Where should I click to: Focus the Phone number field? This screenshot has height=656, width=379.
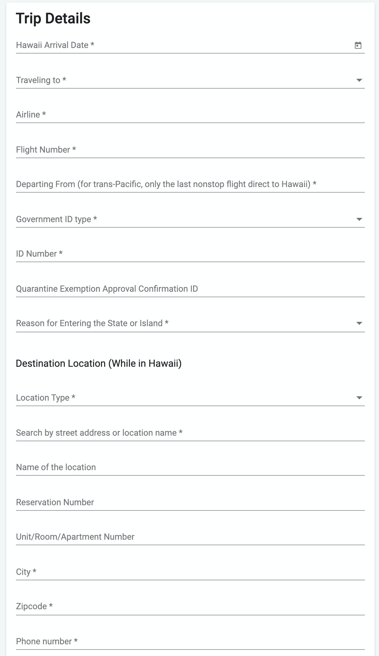pyautogui.click(x=190, y=642)
